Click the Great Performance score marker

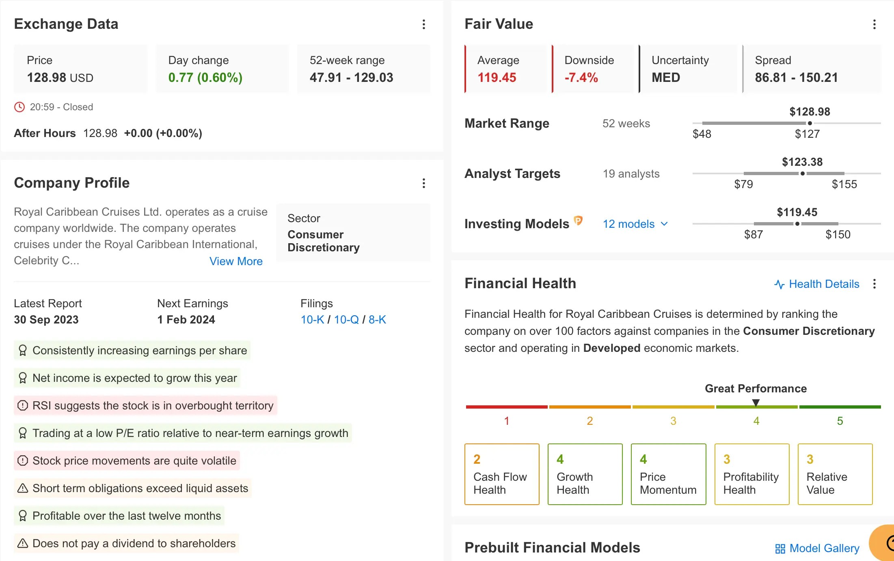[756, 403]
